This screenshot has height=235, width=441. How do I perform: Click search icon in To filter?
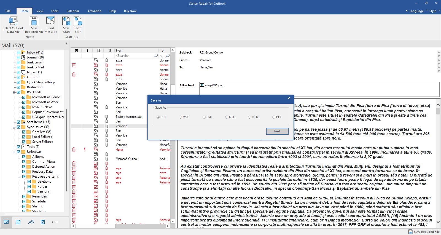168,55
